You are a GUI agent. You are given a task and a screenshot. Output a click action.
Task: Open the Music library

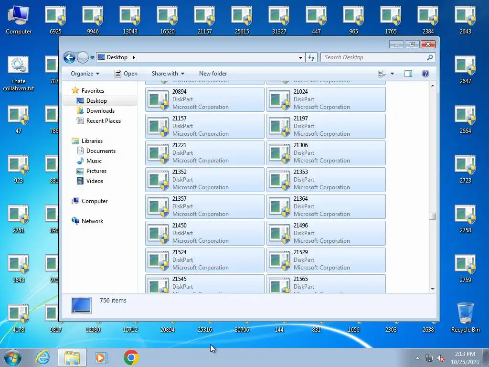[x=94, y=161]
